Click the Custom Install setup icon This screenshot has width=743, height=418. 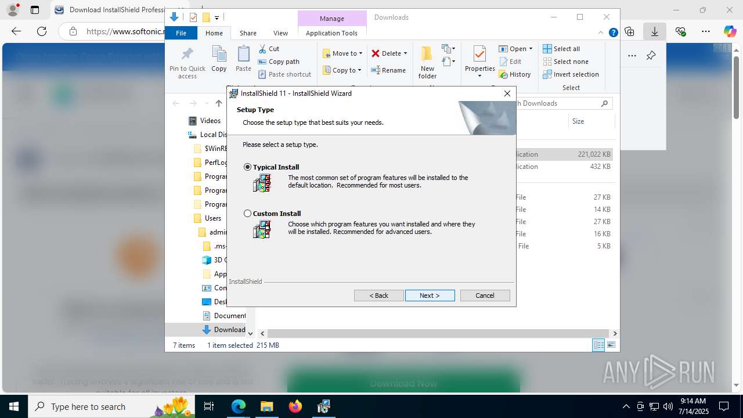[x=262, y=230]
